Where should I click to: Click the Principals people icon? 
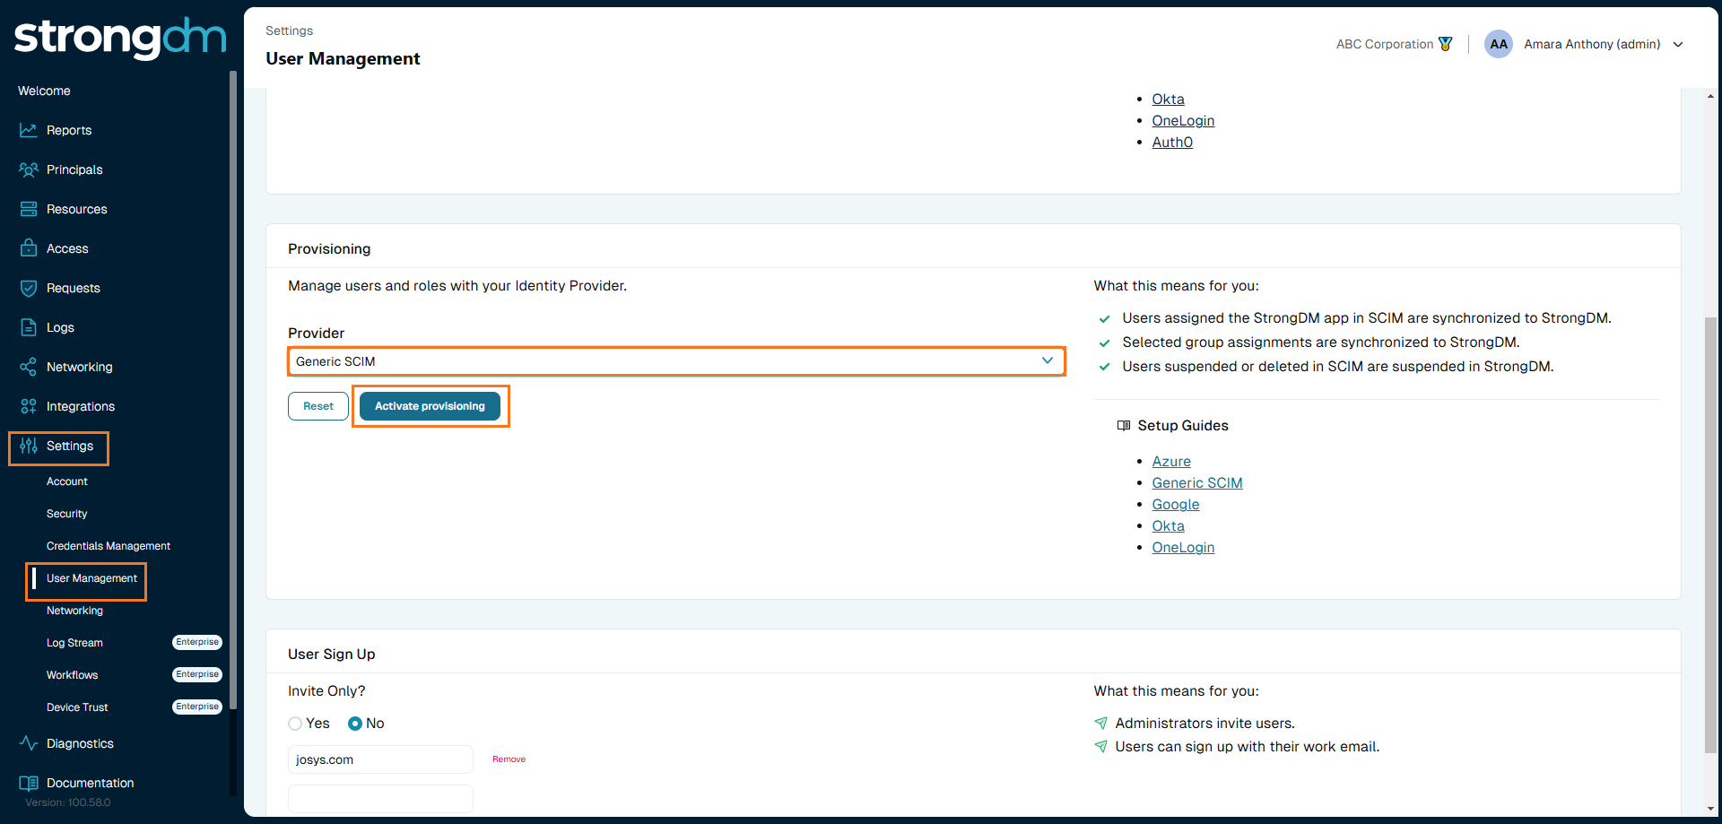pyautogui.click(x=29, y=169)
